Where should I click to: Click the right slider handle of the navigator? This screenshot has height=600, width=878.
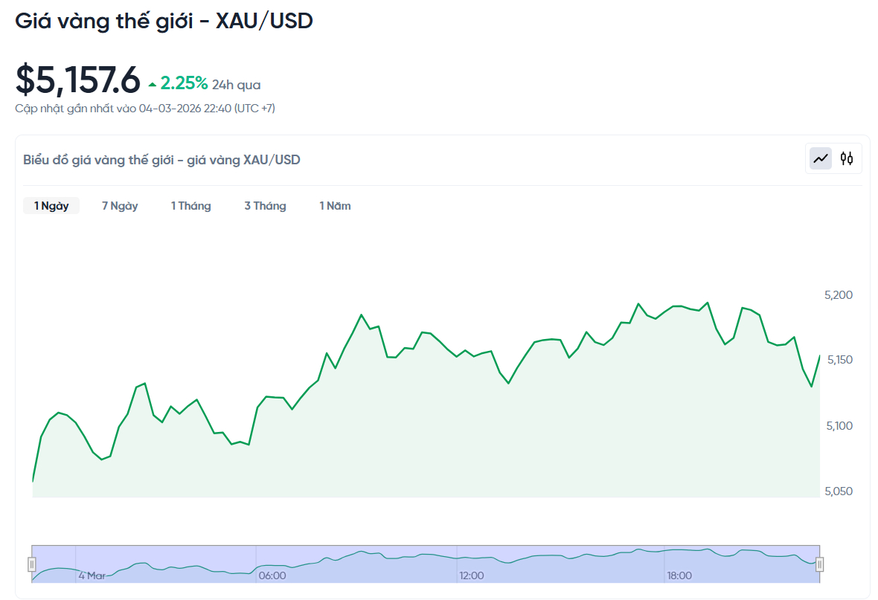[819, 565]
